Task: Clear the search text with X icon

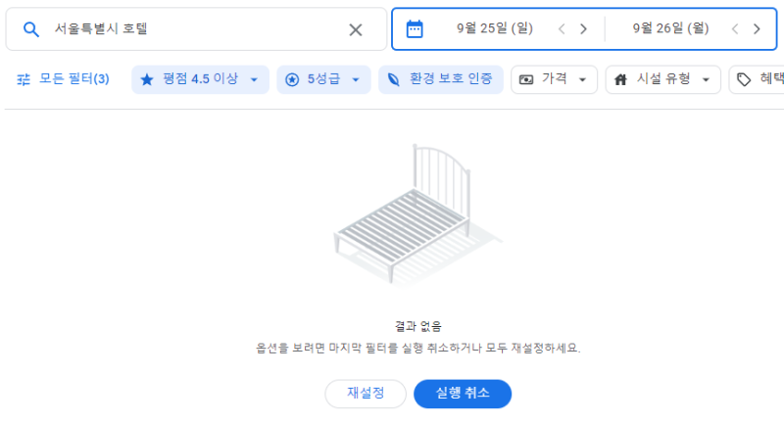Action: [x=356, y=29]
